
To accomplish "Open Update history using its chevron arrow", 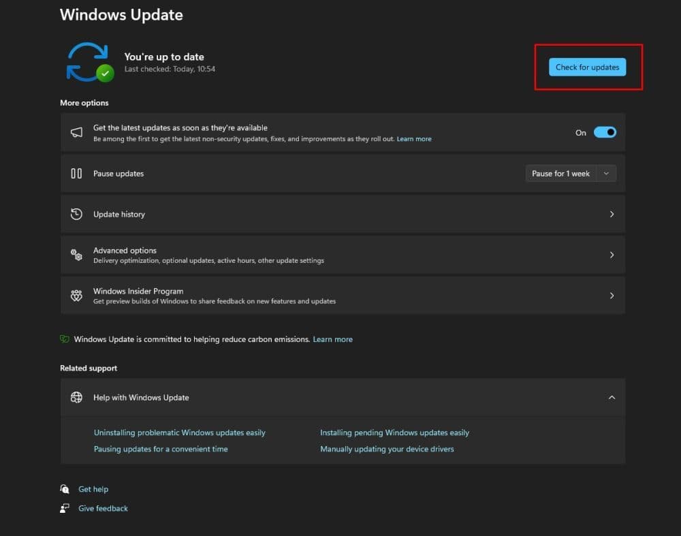I will coord(612,215).
